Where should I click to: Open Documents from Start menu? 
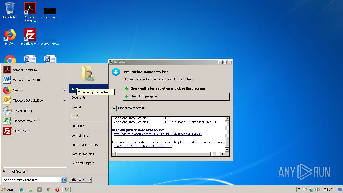point(88,98)
